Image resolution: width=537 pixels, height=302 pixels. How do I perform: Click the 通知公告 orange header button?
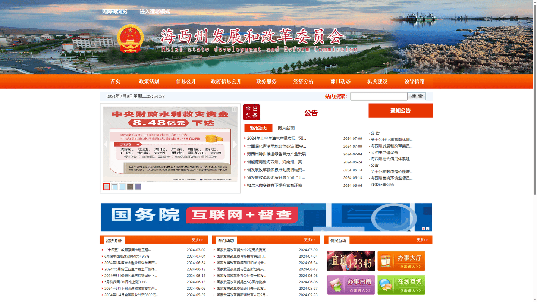tap(401, 111)
